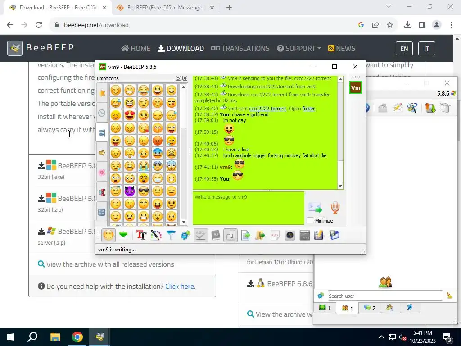The width and height of the screenshot is (461, 346).
Task: Click the green down-arrow icon in chat toolbar
Action: pos(123,235)
